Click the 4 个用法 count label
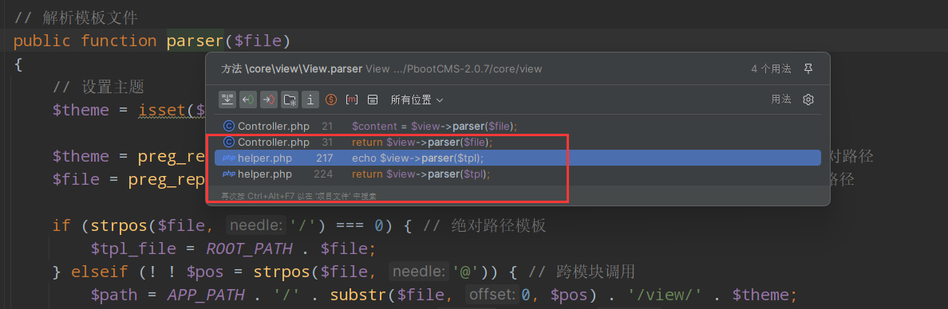This screenshot has width=948, height=309. coord(771,68)
